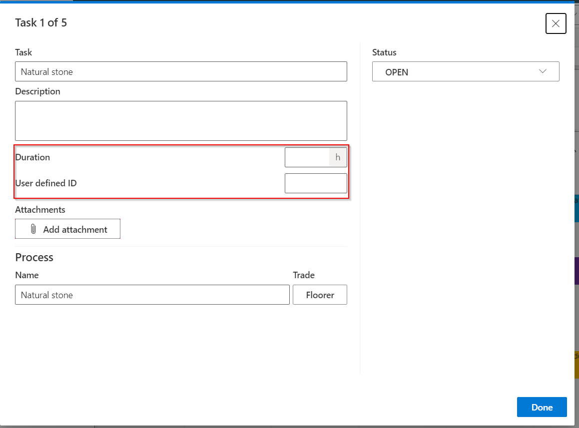The width and height of the screenshot is (579, 428).
Task: Click the Attachments section label
Action: pyautogui.click(x=40, y=210)
